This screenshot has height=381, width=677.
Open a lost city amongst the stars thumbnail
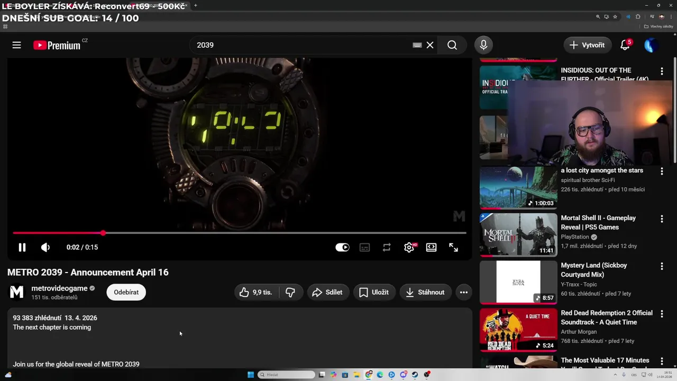pyautogui.click(x=518, y=187)
